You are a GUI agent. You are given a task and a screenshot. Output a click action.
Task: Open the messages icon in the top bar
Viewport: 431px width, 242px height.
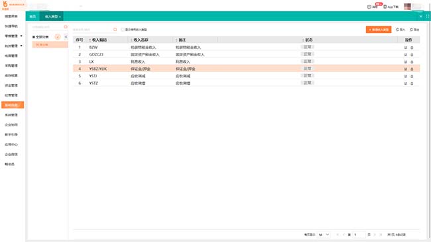tap(369, 7)
